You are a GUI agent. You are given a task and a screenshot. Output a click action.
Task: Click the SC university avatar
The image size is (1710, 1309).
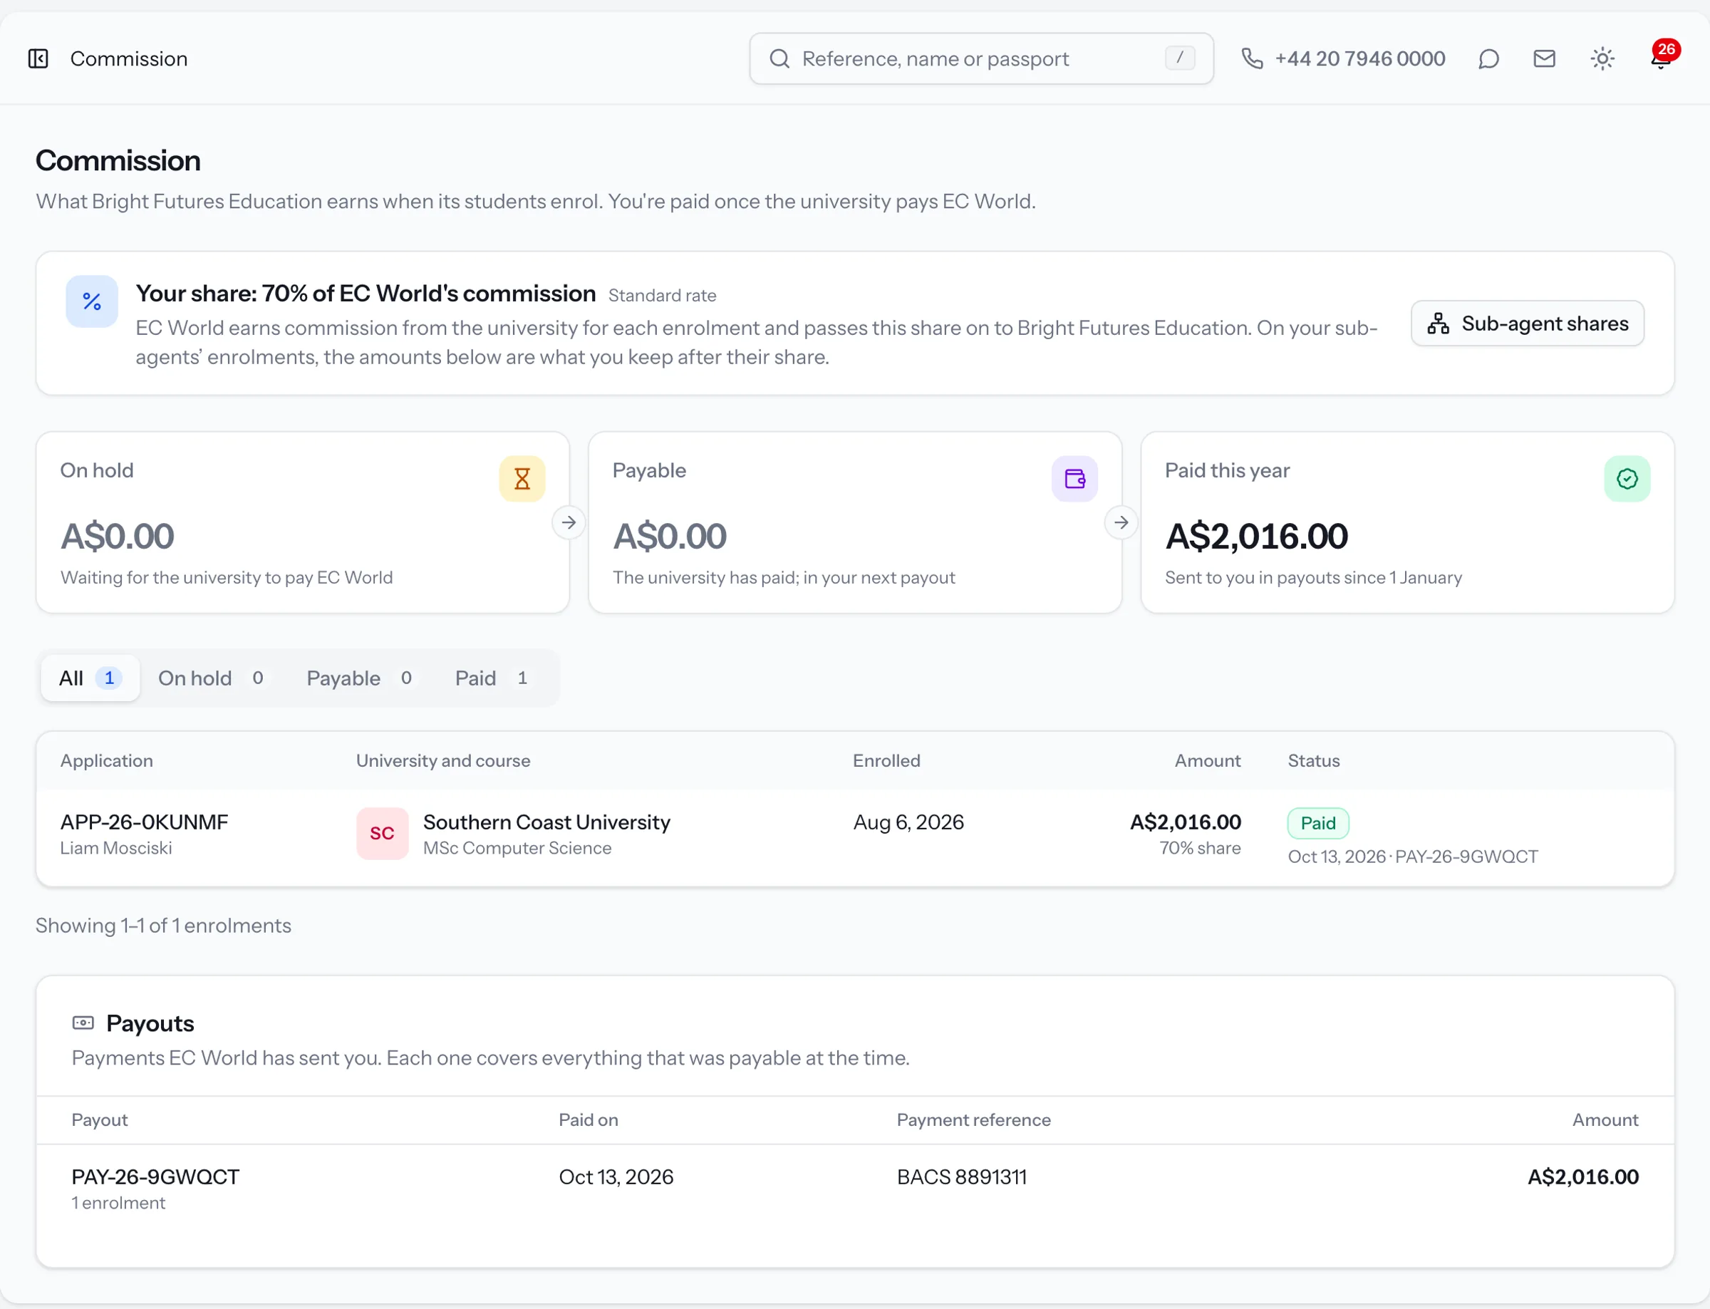[x=382, y=833]
